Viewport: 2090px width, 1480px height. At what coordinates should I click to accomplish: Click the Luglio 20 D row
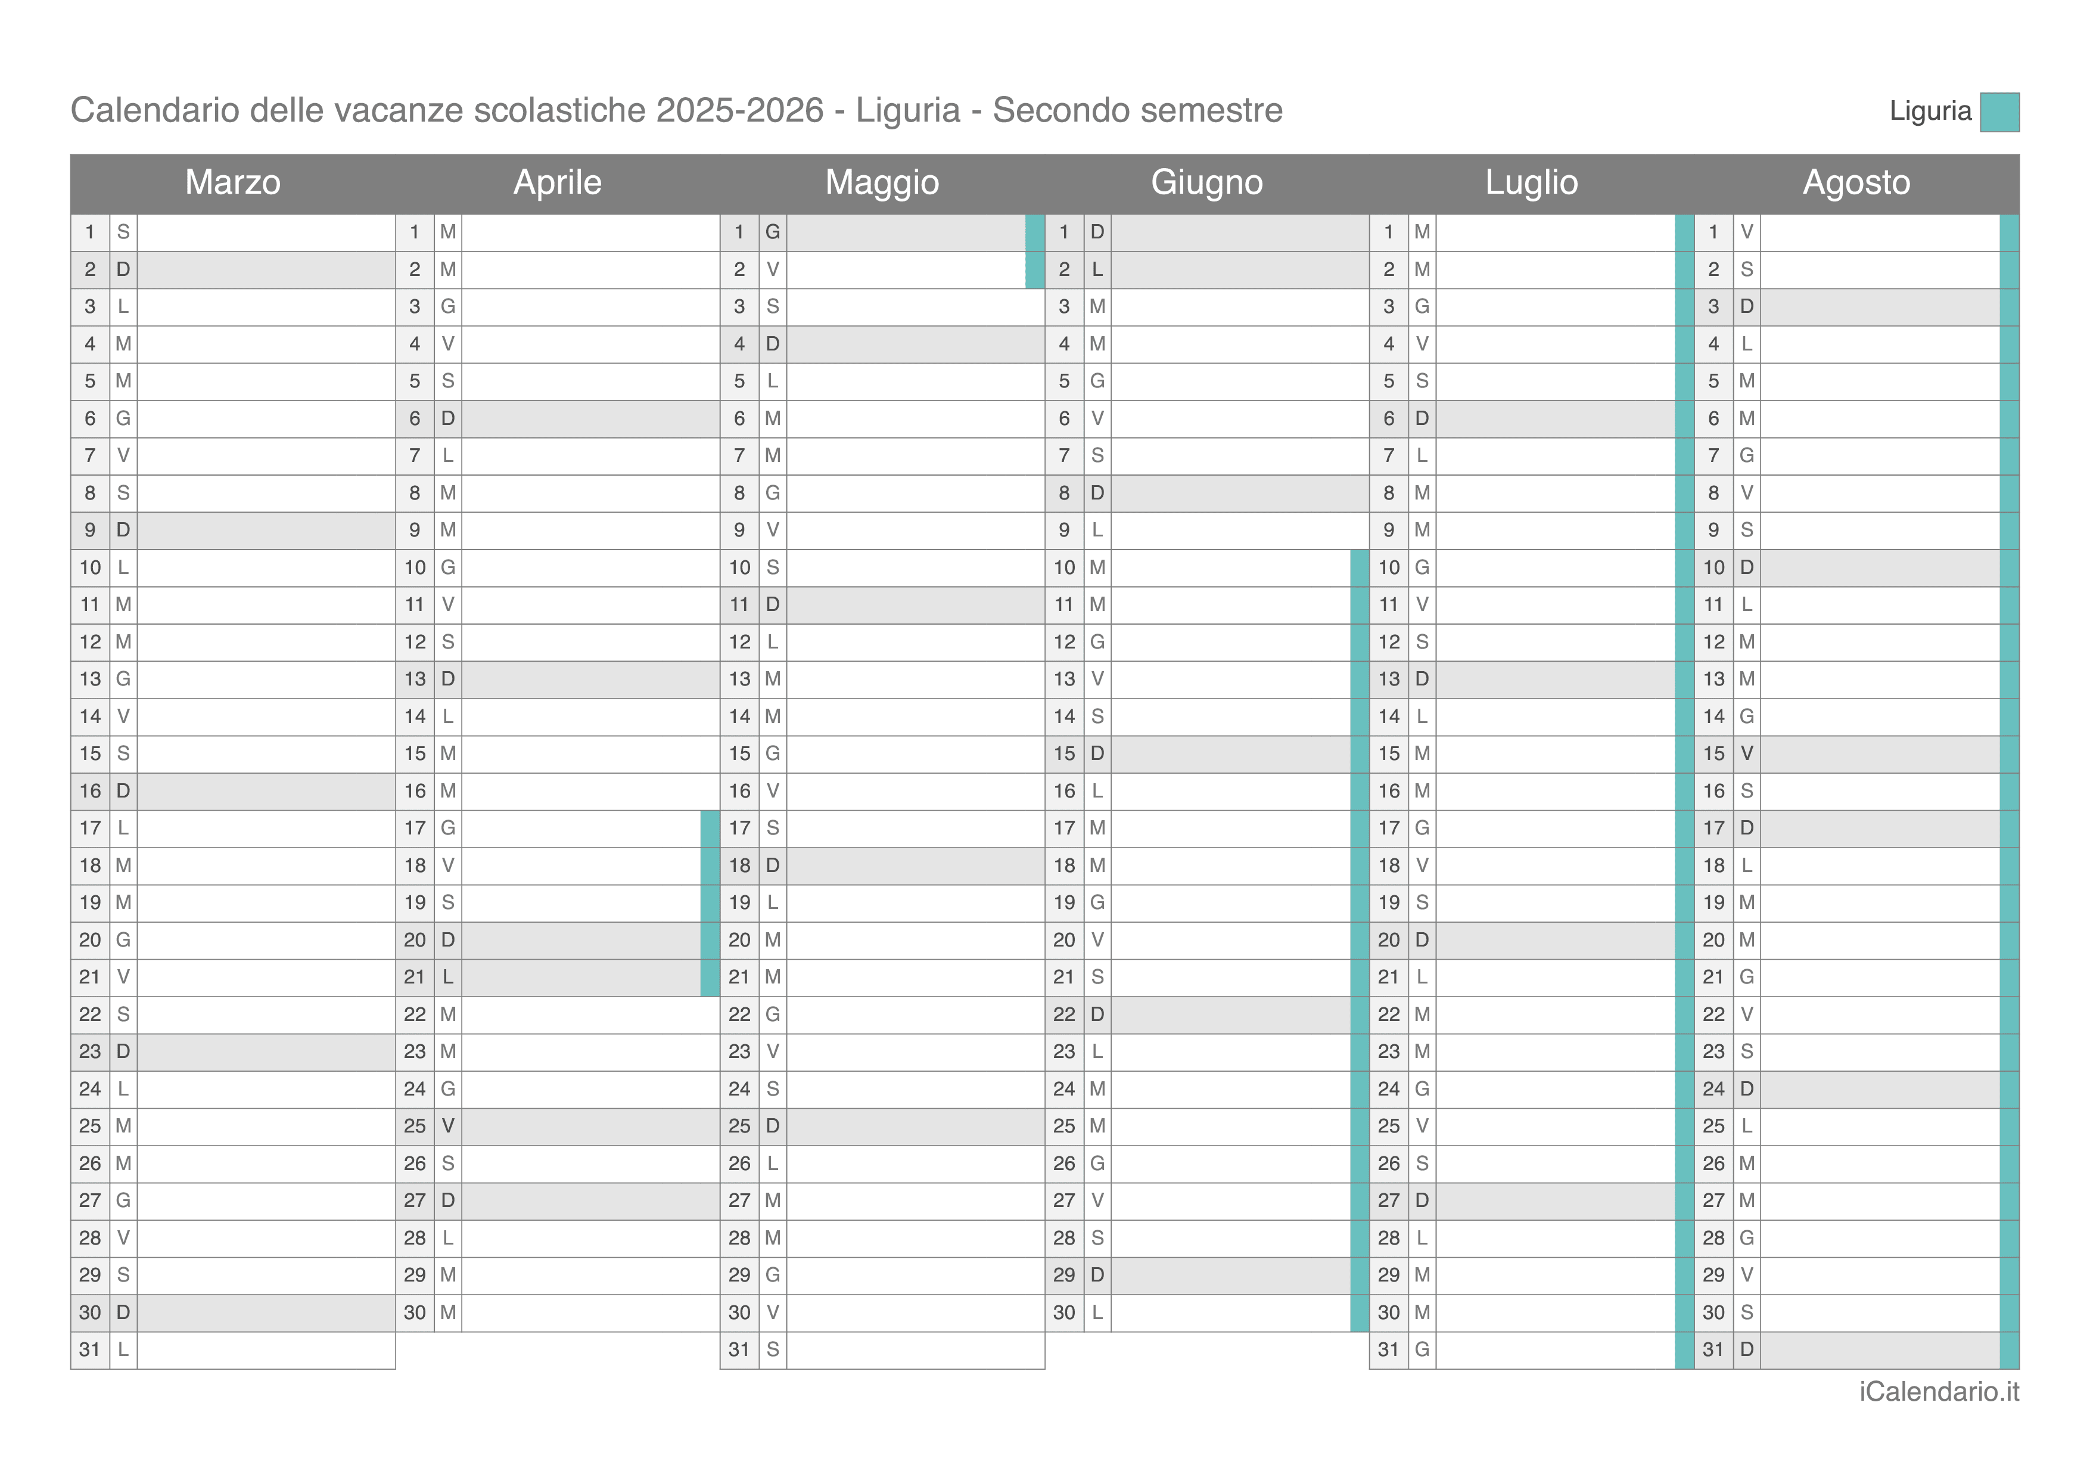[1532, 941]
